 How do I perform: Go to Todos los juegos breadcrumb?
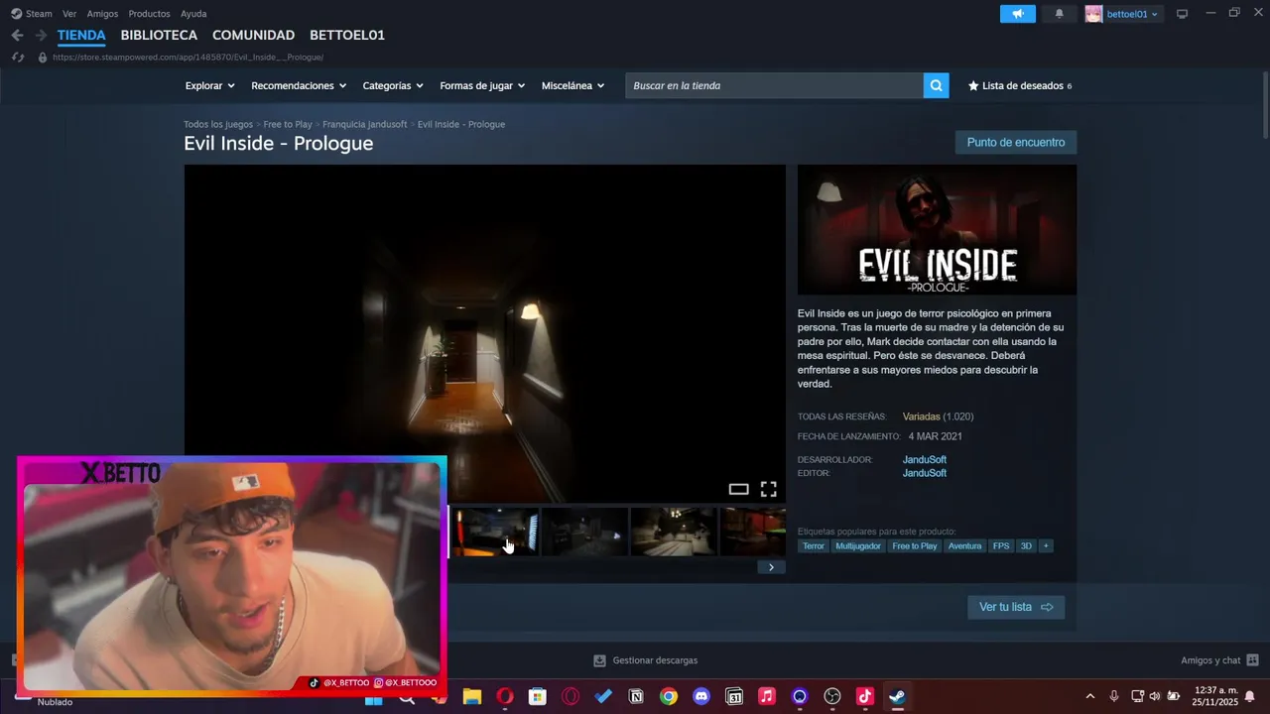(218, 125)
